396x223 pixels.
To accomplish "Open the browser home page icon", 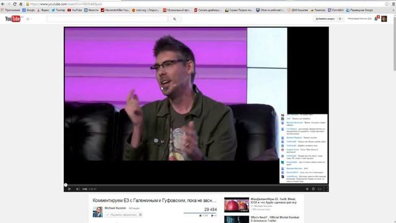I will (20, 4).
